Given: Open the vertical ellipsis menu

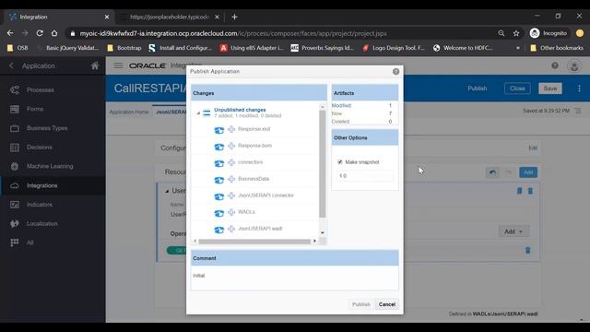Looking at the screenshot, I should tap(579, 89).
